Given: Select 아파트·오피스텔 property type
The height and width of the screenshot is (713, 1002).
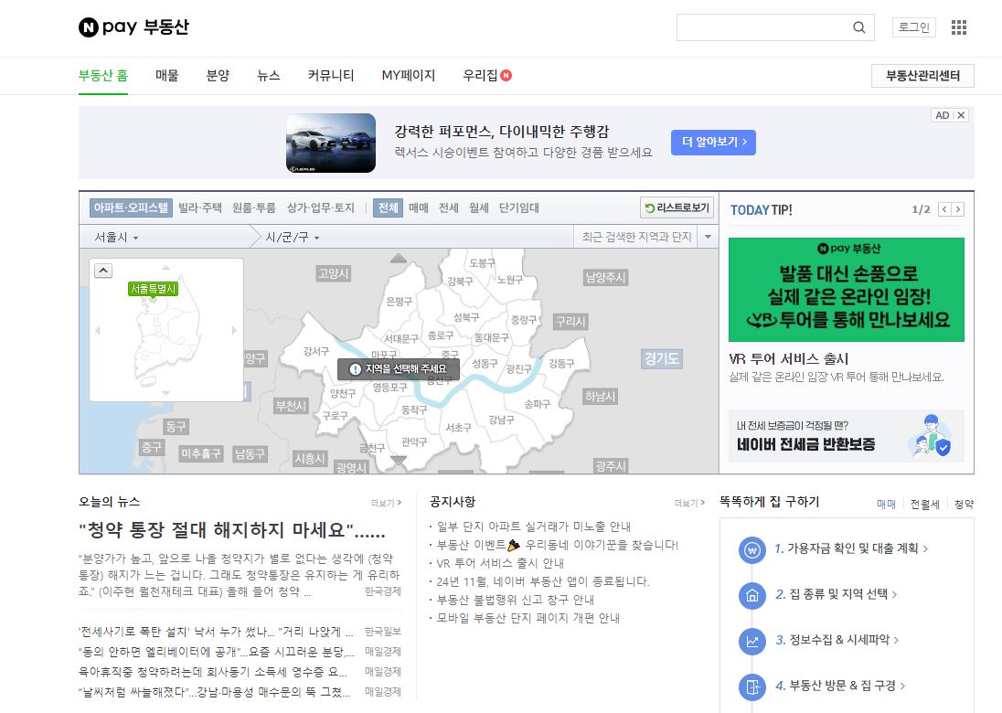Looking at the screenshot, I should (131, 208).
